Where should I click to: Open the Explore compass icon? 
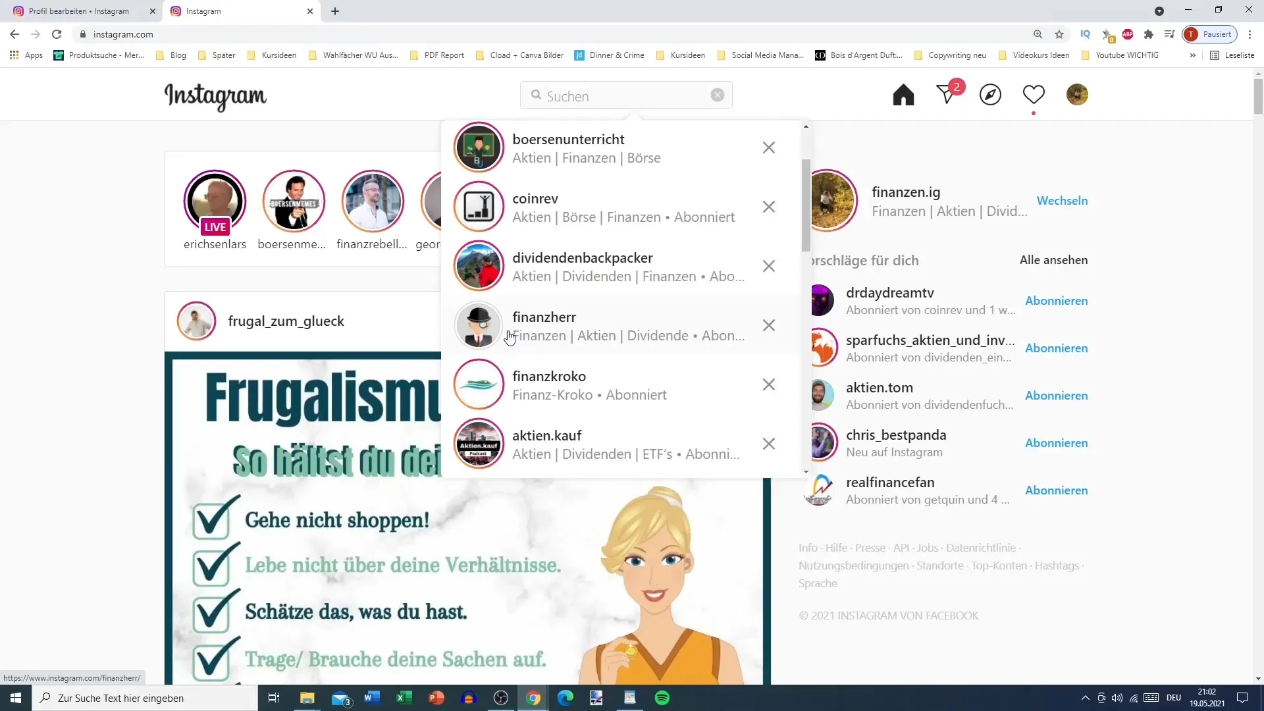point(990,95)
